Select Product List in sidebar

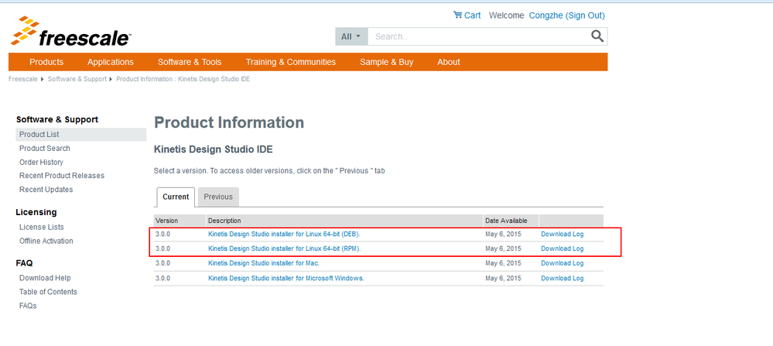(80, 135)
